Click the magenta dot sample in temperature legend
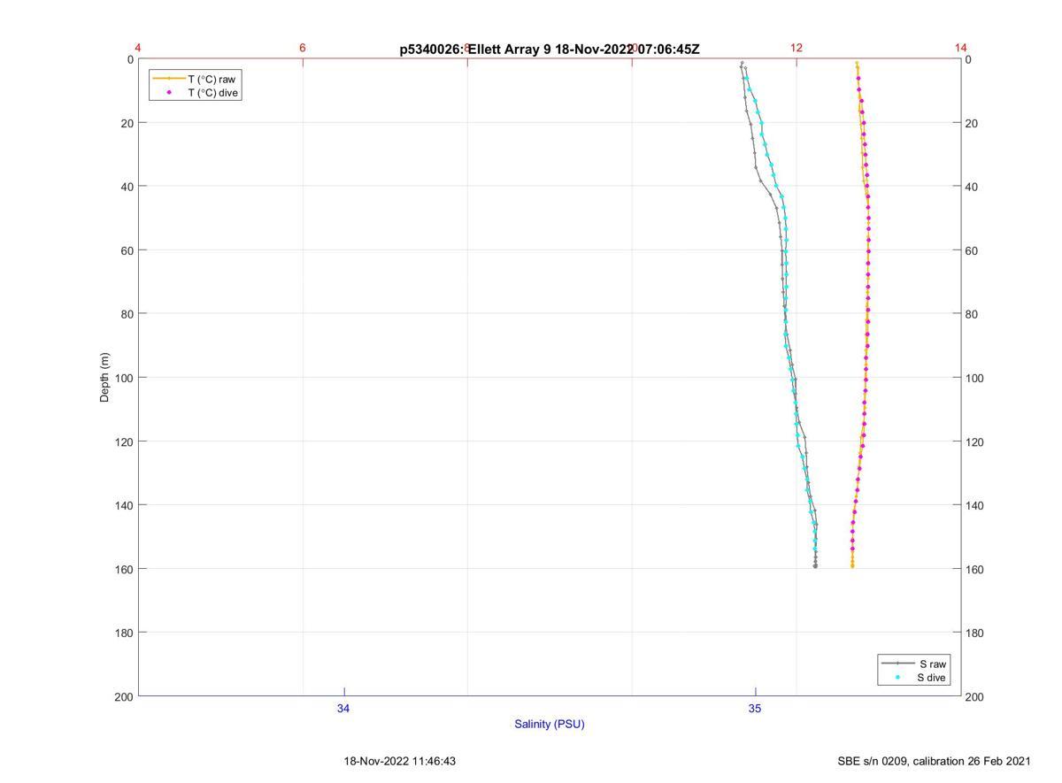Screen dimensions: 1062x783 [x=169, y=92]
